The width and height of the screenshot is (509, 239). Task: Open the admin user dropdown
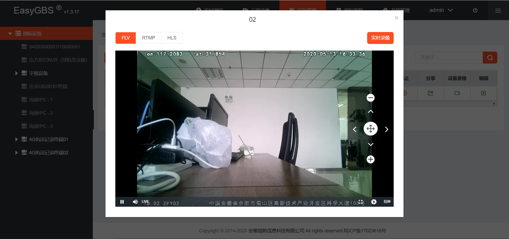click(x=441, y=10)
